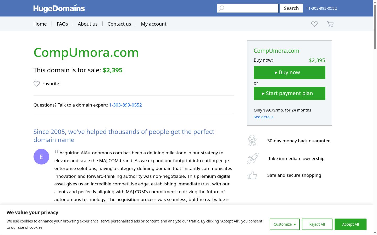Open the About us page
Image resolution: width=377 pixels, height=235 pixels.
88,24
